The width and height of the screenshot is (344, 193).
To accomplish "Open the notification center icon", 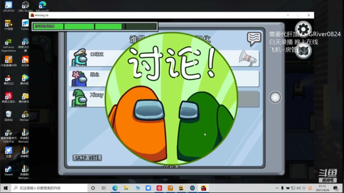I will coord(335,188).
